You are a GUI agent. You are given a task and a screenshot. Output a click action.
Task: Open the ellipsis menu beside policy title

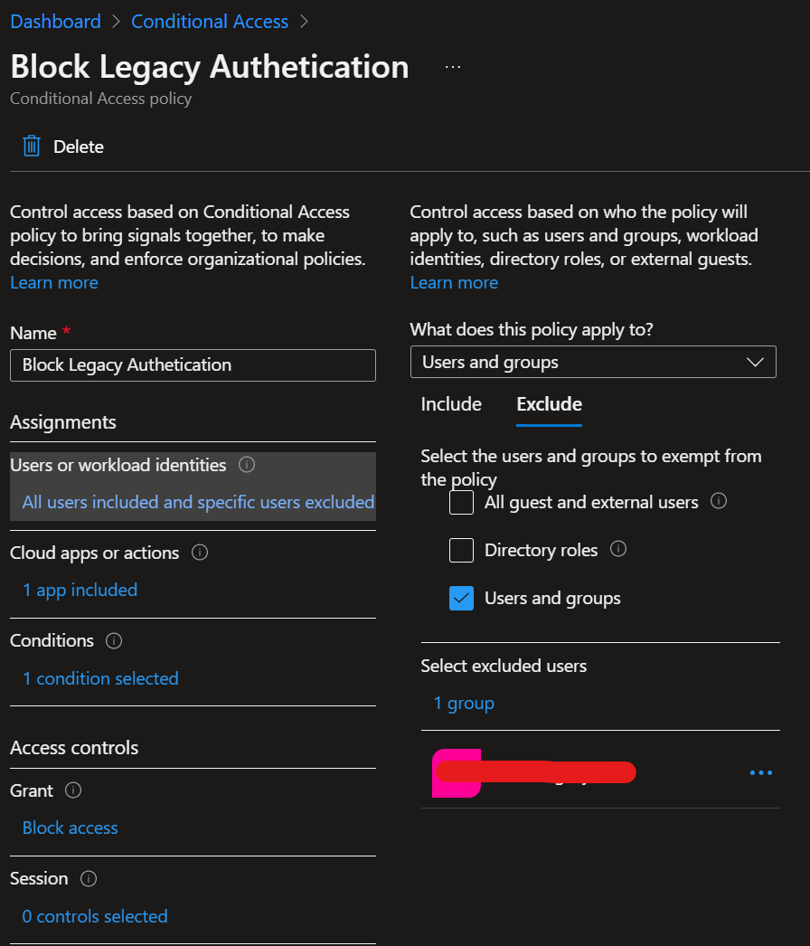(x=452, y=67)
